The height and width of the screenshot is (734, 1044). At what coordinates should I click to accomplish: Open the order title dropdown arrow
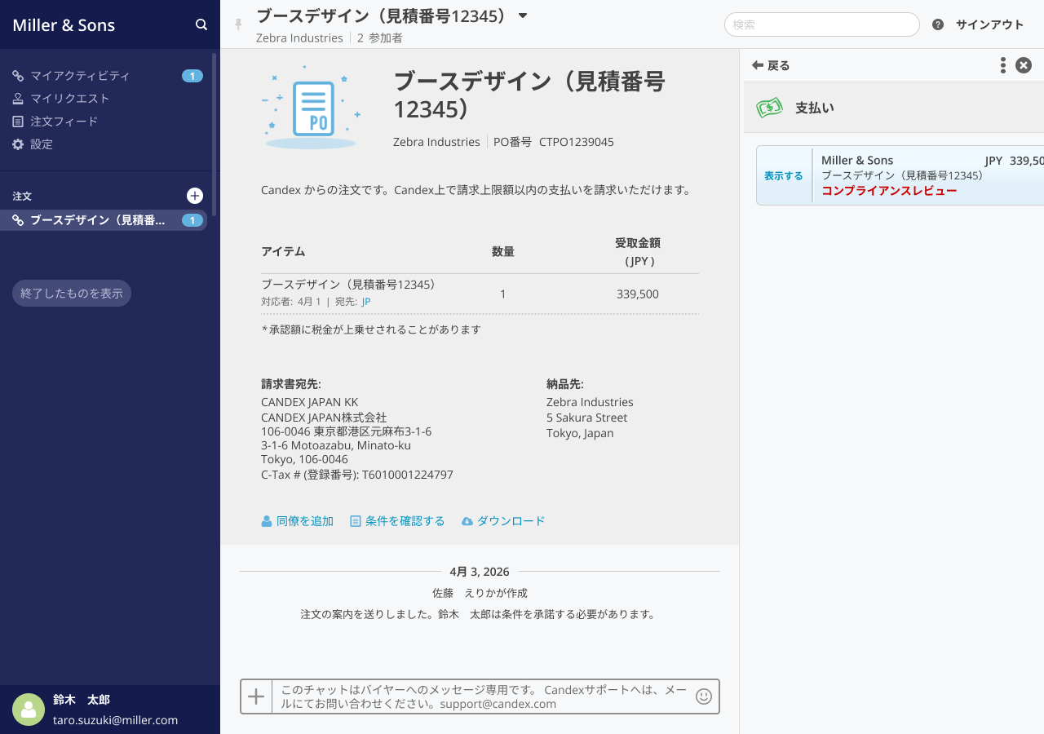pyautogui.click(x=523, y=15)
